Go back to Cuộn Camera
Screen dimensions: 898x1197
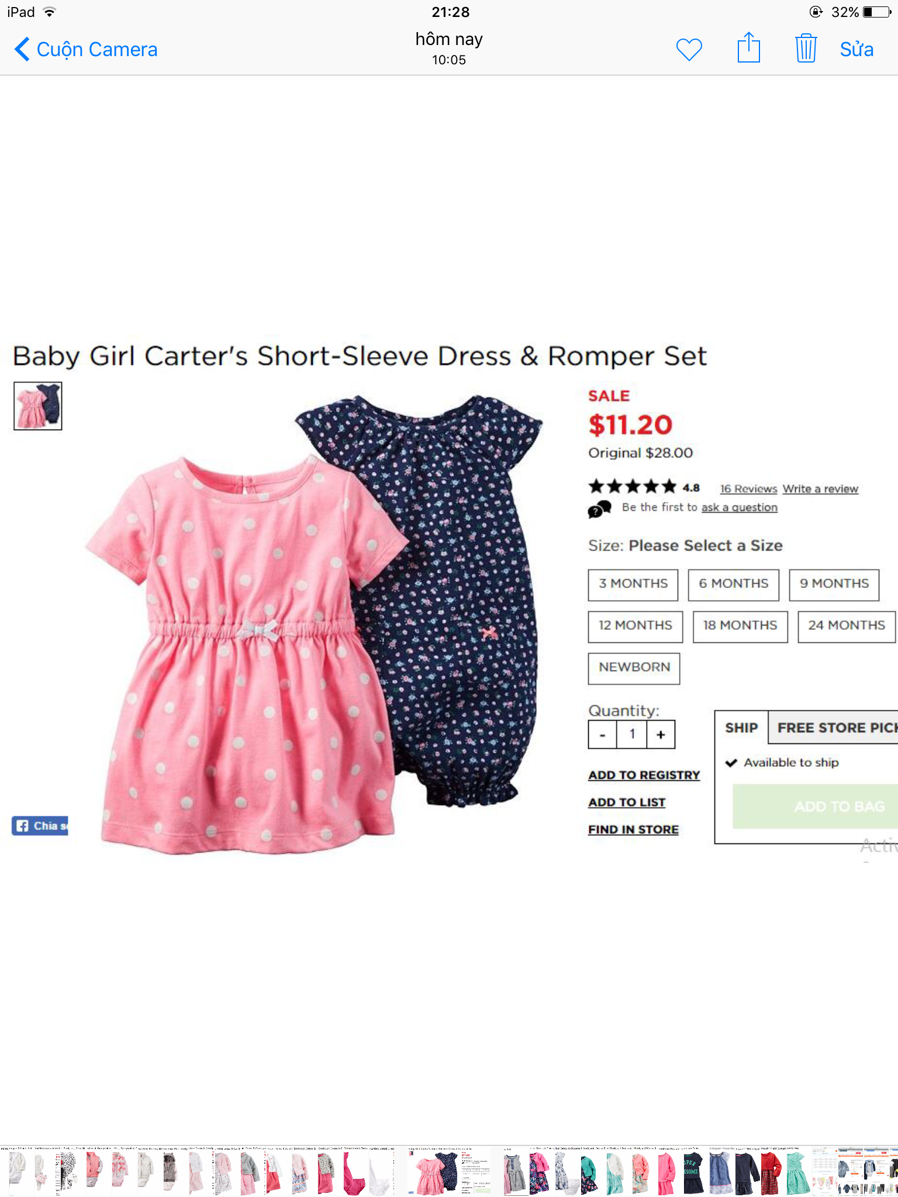pos(86,50)
